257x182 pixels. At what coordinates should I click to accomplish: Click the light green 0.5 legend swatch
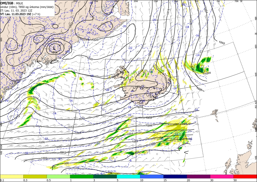point(58,176)
